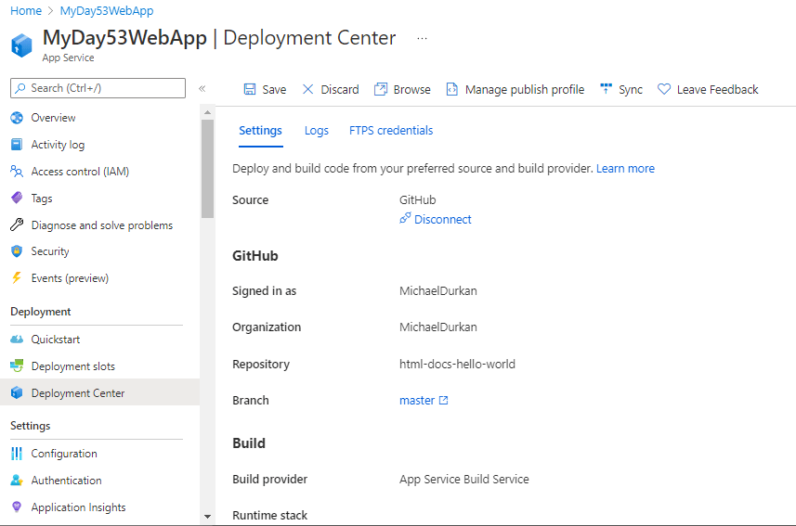The width and height of the screenshot is (796, 526).
Task: Open the master branch link
Action: [417, 401]
